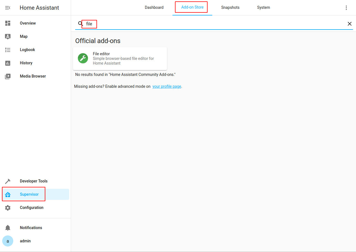The image size is (356, 252).
Task: Open the System tab
Action: [x=263, y=7]
